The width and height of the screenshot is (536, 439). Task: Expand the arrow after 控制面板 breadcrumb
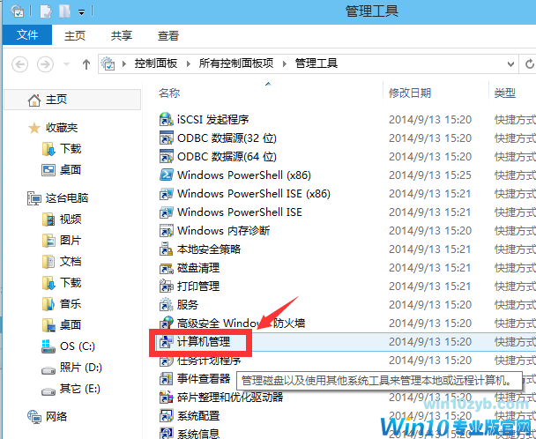coord(188,63)
